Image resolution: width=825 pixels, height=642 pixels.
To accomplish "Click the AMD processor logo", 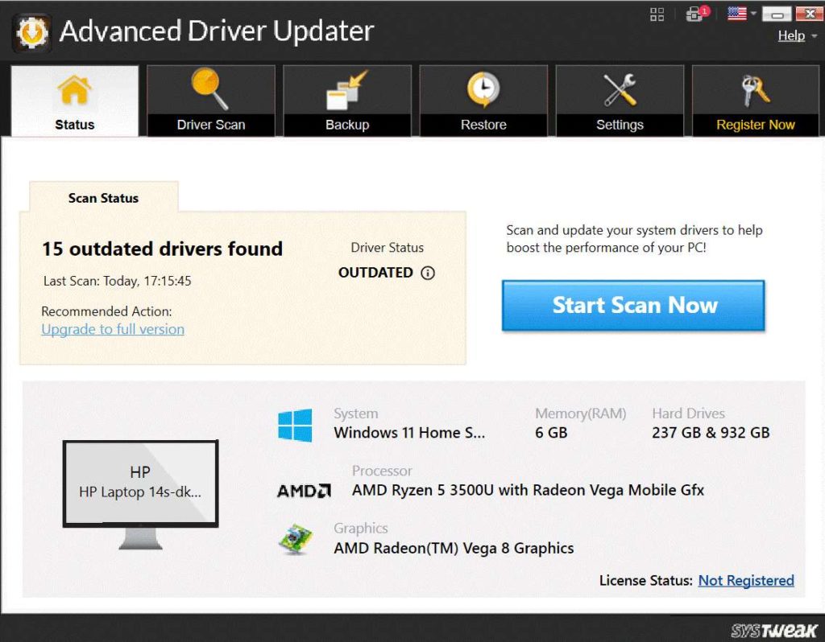I will [x=304, y=491].
